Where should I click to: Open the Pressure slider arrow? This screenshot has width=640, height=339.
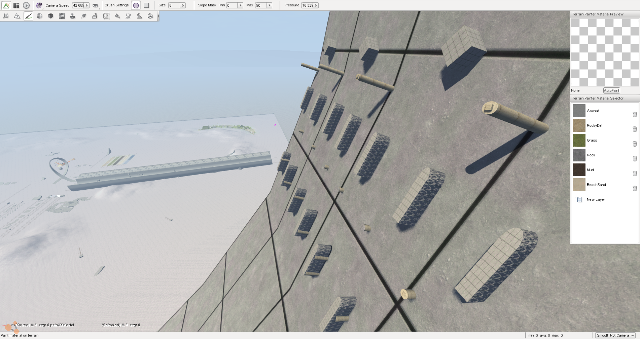pos(316,5)
